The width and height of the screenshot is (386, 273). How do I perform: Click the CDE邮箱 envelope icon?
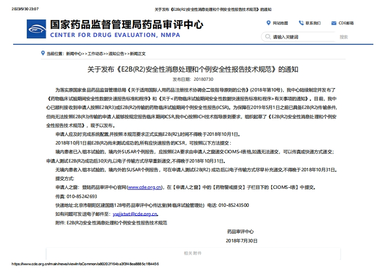pos(333,23)
